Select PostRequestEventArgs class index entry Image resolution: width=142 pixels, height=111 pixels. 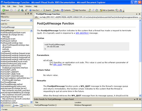[x=12, y=43]
